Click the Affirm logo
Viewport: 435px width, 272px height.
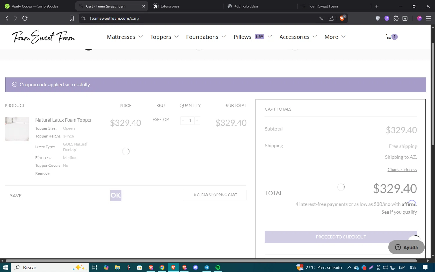click(x=409, y=203)
